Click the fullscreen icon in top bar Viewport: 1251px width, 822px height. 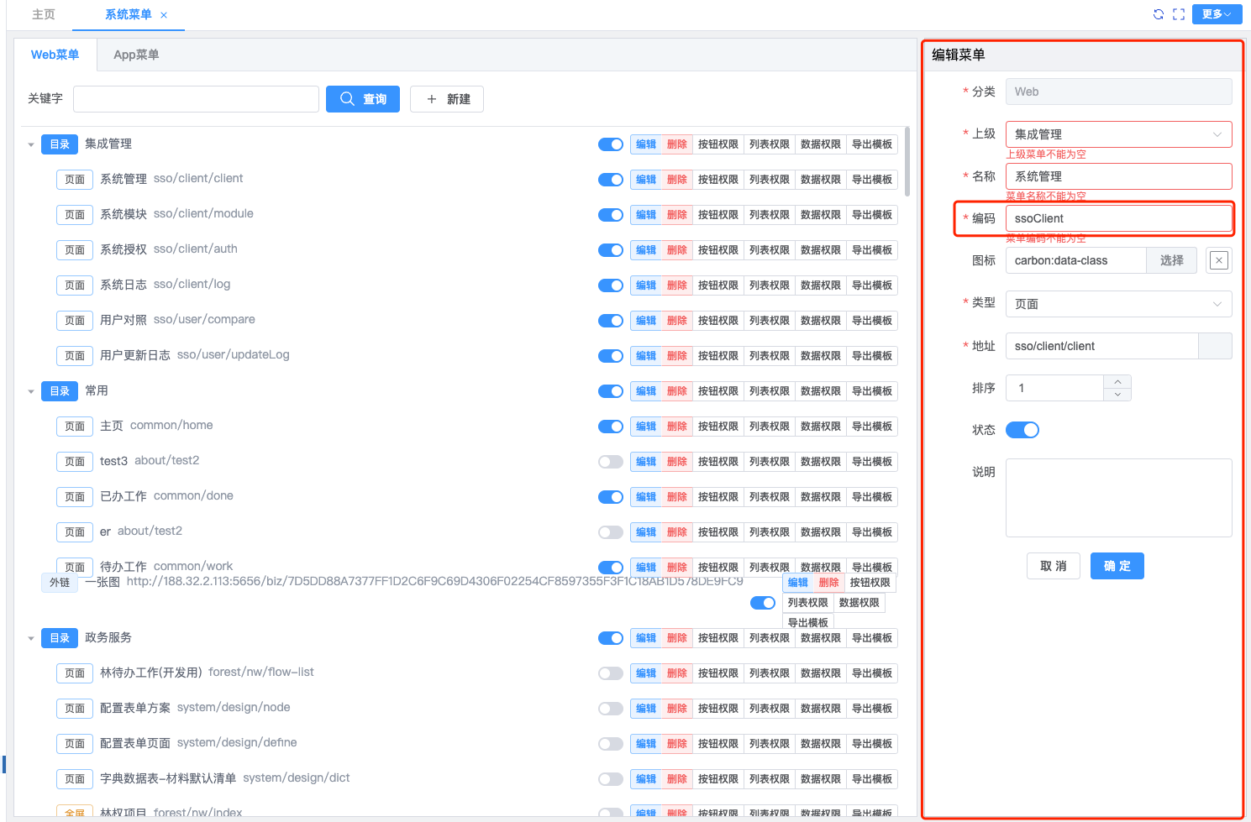(1179, 14)
